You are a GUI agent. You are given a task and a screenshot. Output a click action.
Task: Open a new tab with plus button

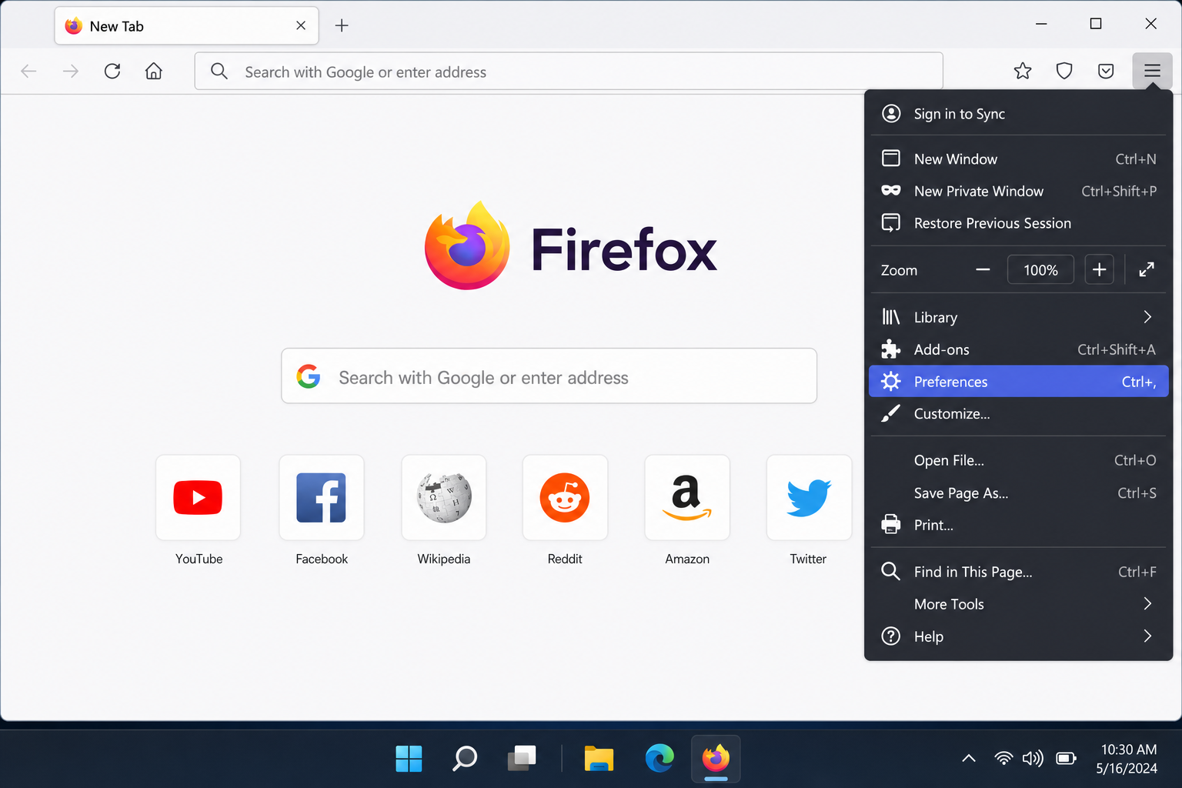coord(342,25)
